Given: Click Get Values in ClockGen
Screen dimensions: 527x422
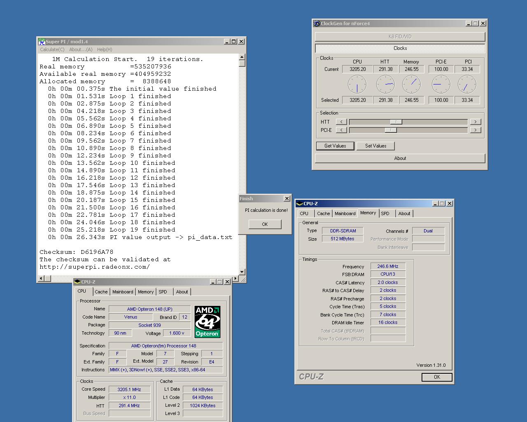Looking at the screenshot, I should pyautogui.click(x=335, y=146).
